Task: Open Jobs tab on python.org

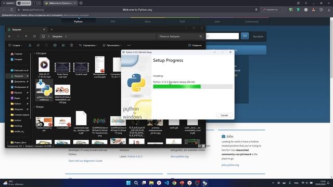Action: (x=217, y=21)
